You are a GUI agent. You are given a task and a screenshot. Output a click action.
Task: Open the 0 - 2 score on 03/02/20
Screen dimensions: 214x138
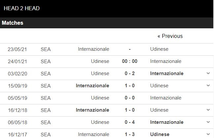pos(129,73)
